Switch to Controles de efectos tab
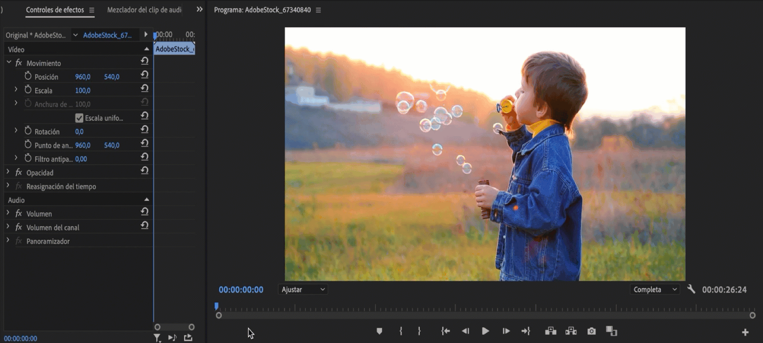Image resolution: width=763 pixels, height=343 pixels. [x=55, y=10]
